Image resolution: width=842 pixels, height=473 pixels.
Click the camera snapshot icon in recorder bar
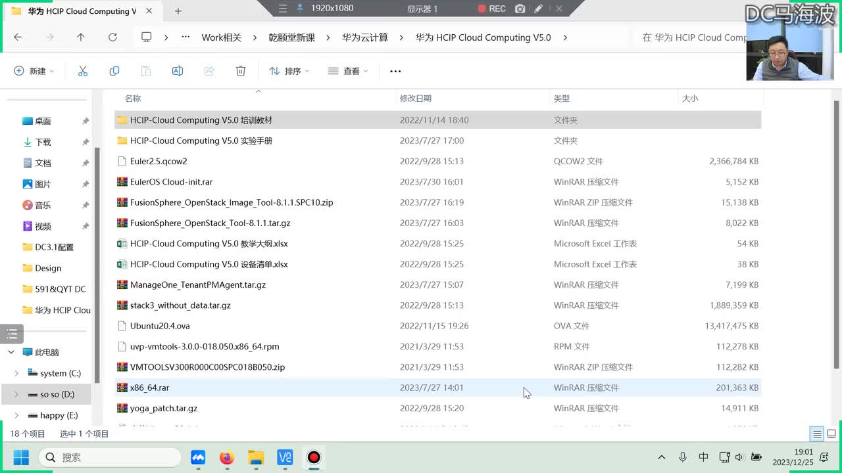(520, 9)
